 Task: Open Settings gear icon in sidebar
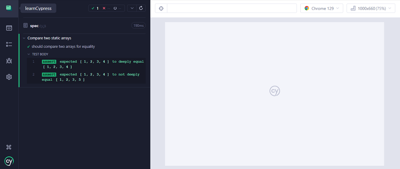click(9, 77)
